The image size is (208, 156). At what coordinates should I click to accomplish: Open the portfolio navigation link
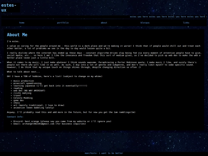click(63, 23)
